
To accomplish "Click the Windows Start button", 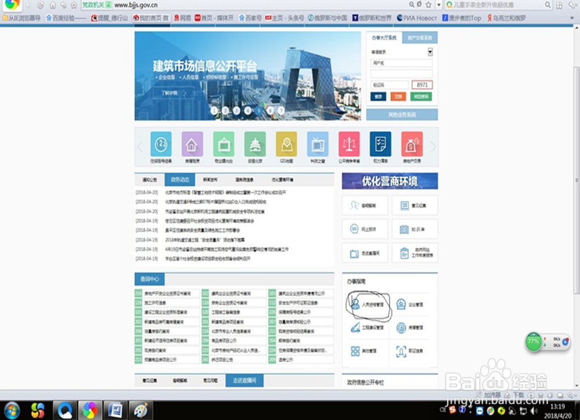I will tap(12, 410).
